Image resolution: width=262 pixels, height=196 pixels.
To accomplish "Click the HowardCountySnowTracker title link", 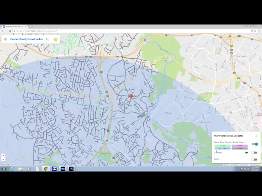I will (27, 39).
